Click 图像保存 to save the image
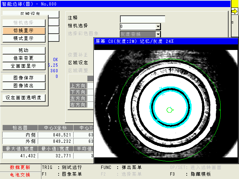Image resolution: width=239 pixels, height=179 pixels. [24, 78]
